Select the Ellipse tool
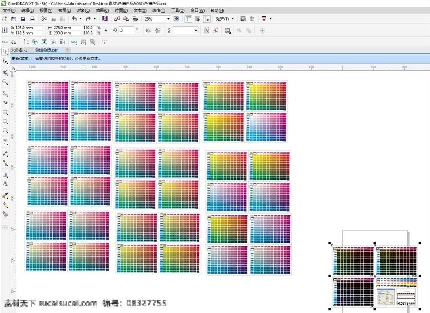The height and width of the screenshot is (313, 430). [5, 122]
